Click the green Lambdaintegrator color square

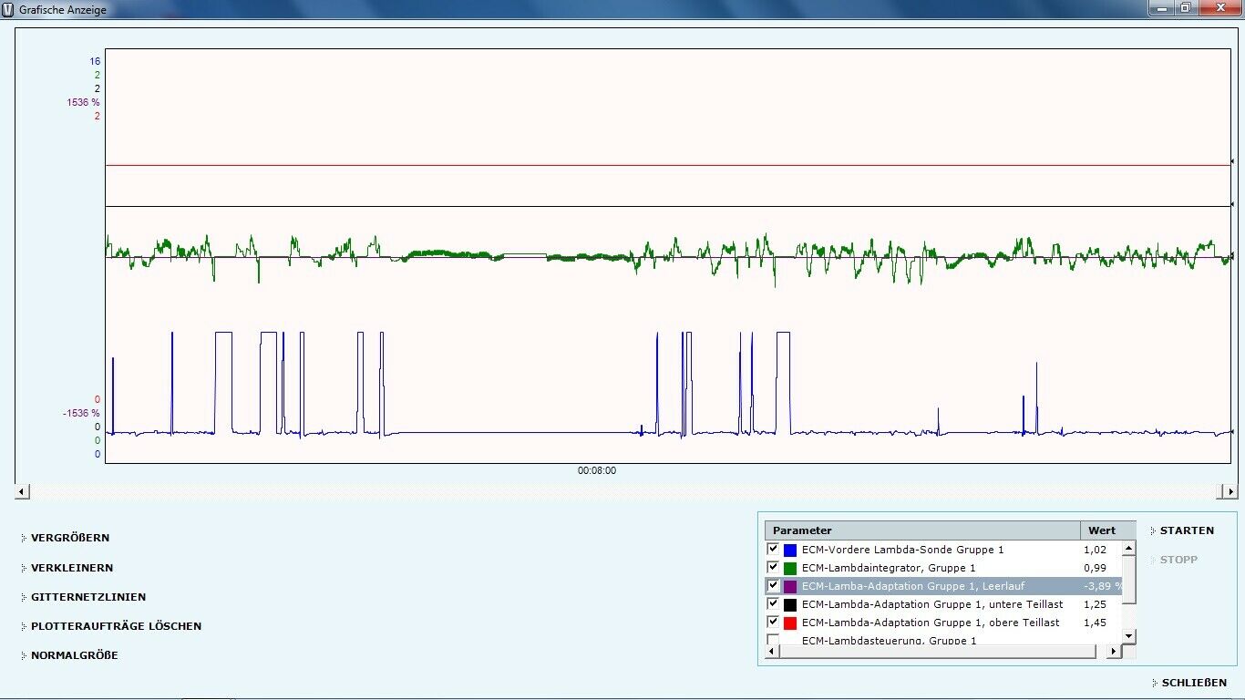pos(789,569)
